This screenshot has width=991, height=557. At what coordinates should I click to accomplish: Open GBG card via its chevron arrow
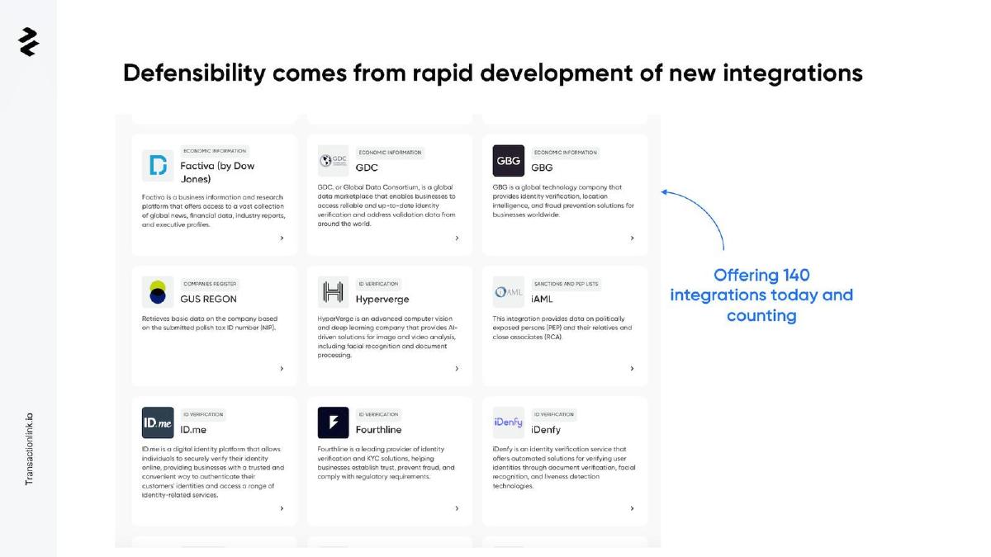coord(633,238)
